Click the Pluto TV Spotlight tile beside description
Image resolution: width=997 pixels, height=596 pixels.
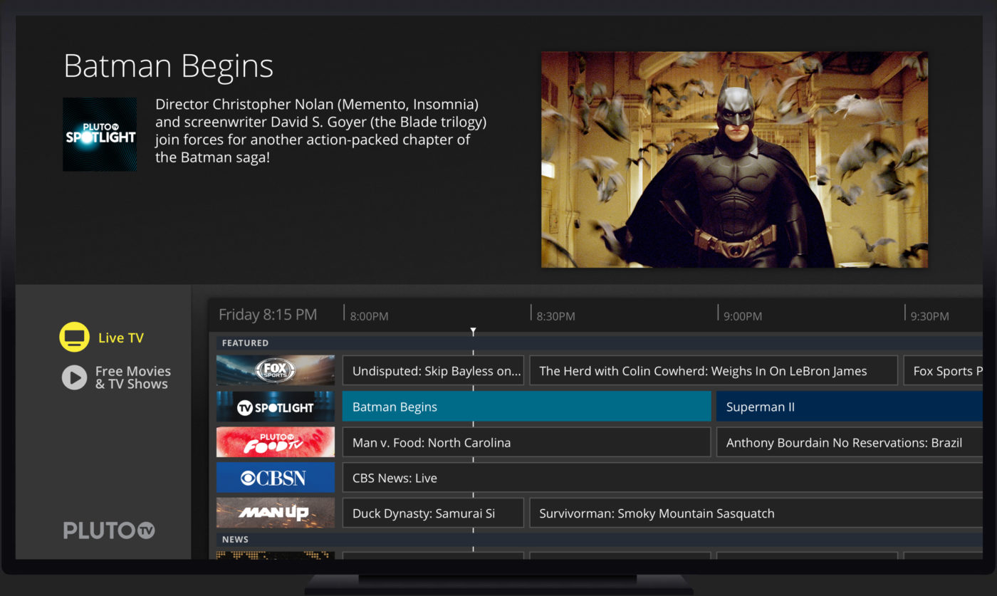100,135
